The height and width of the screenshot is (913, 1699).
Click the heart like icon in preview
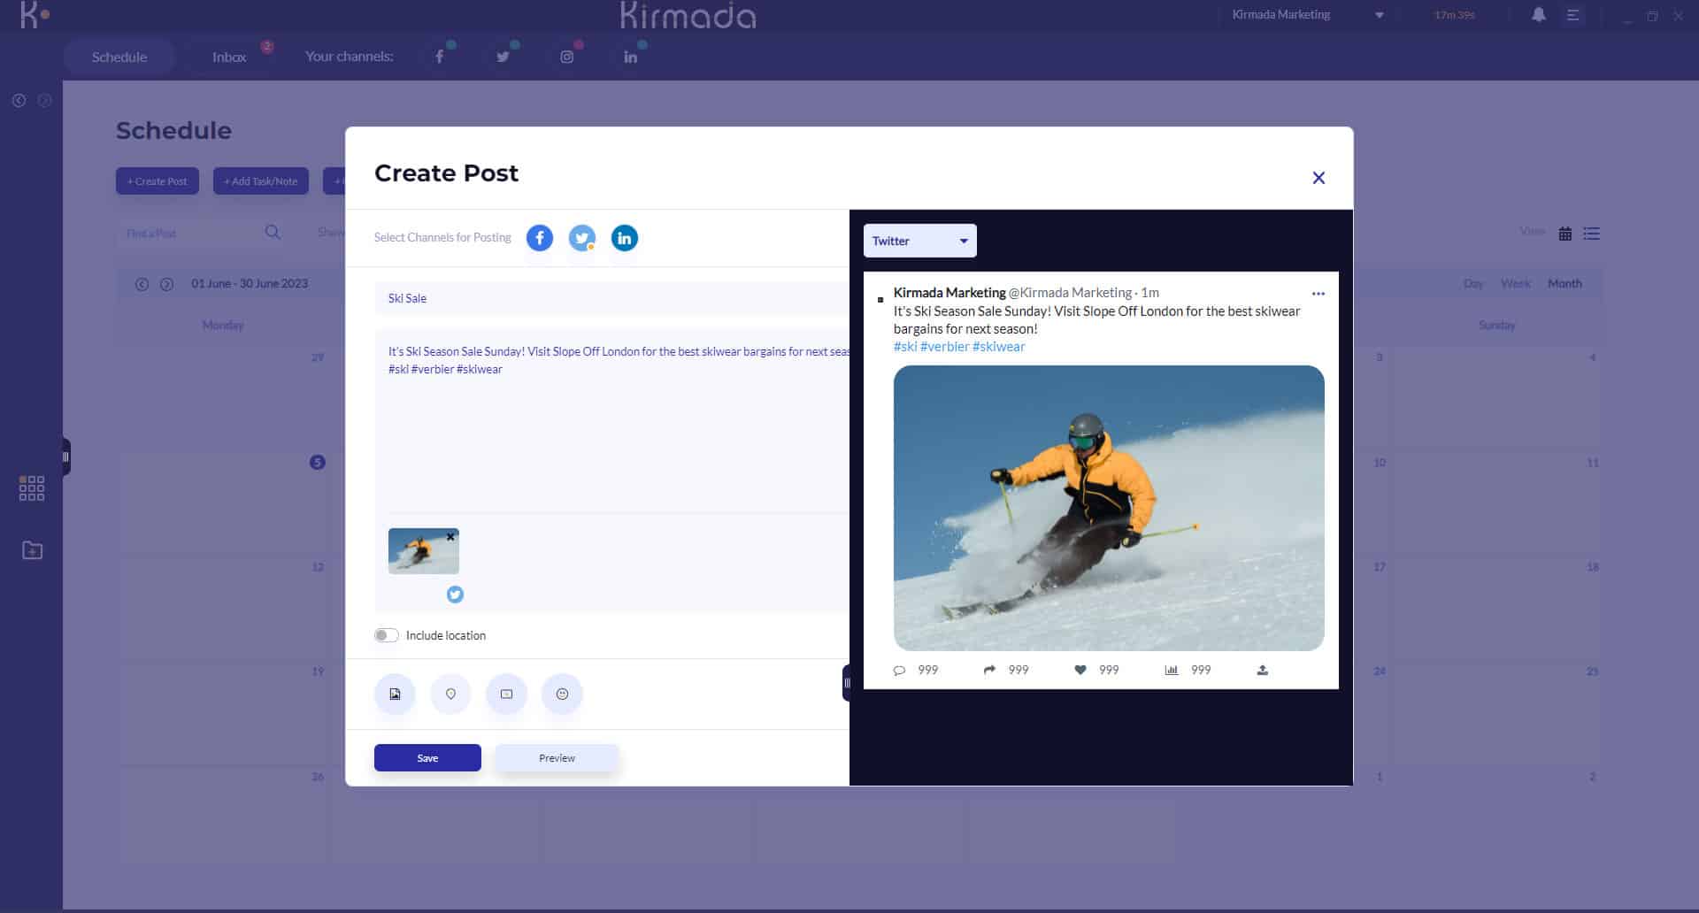click(1080, 670)
